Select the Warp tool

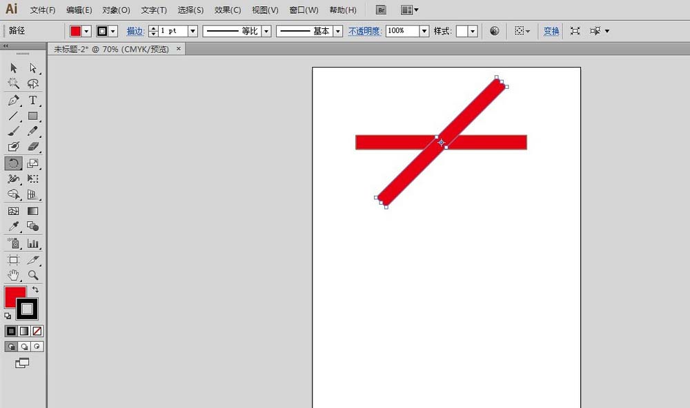(x=14, y=178)
